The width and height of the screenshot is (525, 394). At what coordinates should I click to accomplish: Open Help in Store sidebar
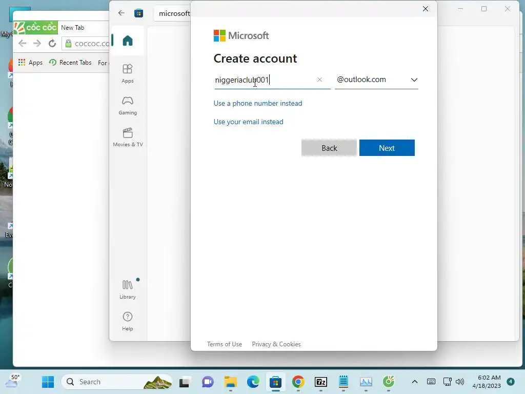pyautogui.click(x=128, y=321)
